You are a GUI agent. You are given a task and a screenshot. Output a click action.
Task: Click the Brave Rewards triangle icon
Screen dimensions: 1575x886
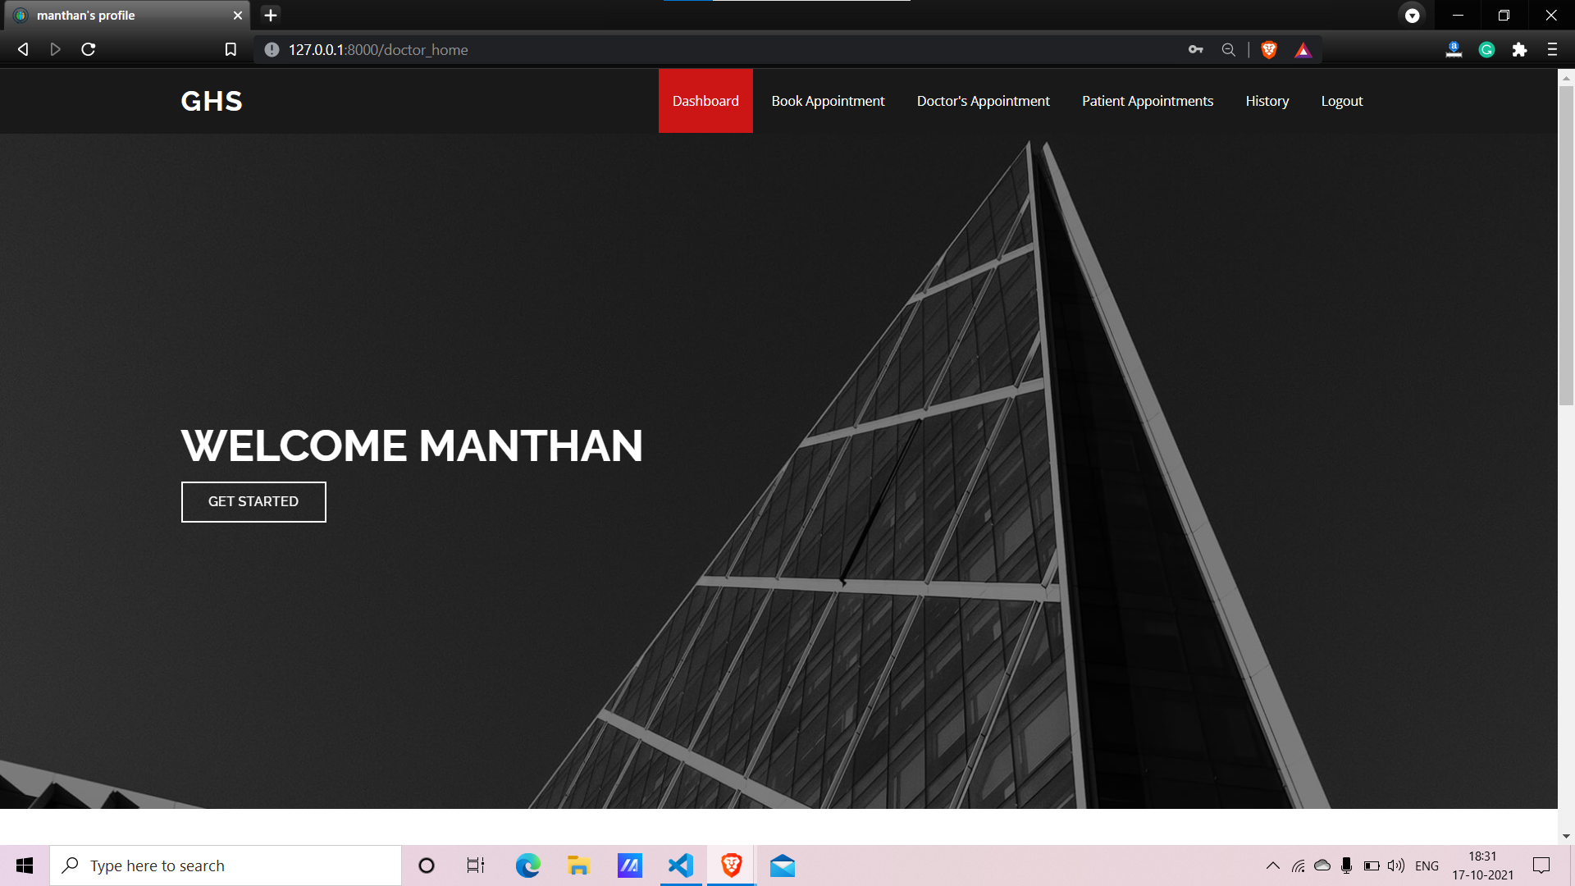[1303, 50]
